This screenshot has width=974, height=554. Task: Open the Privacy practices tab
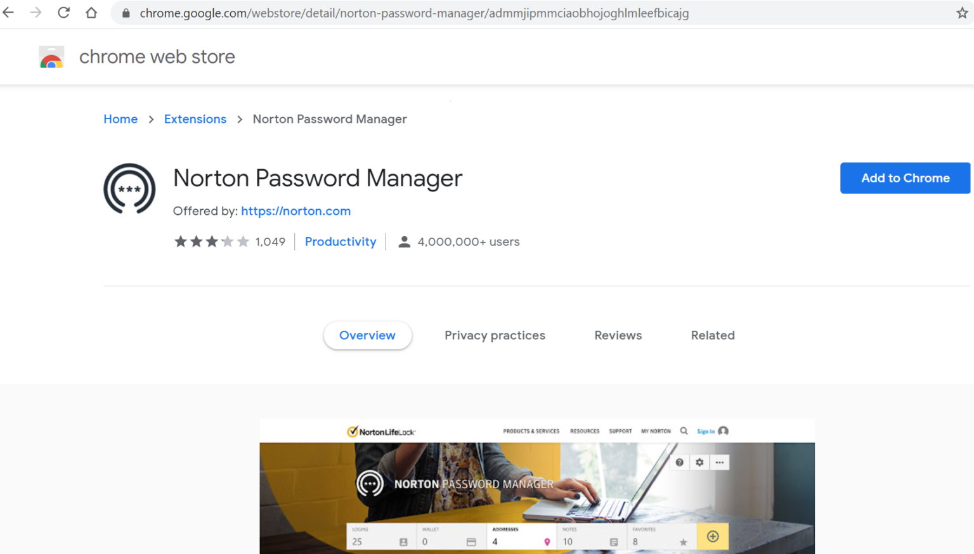pos(495,335)
